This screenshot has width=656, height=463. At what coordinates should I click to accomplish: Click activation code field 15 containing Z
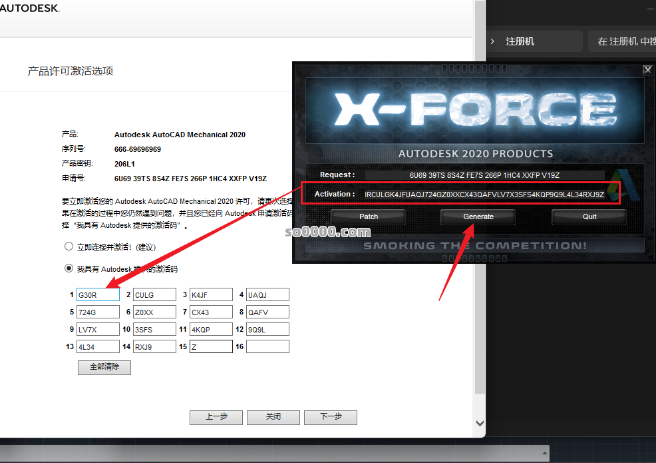(x=211, y=346)
